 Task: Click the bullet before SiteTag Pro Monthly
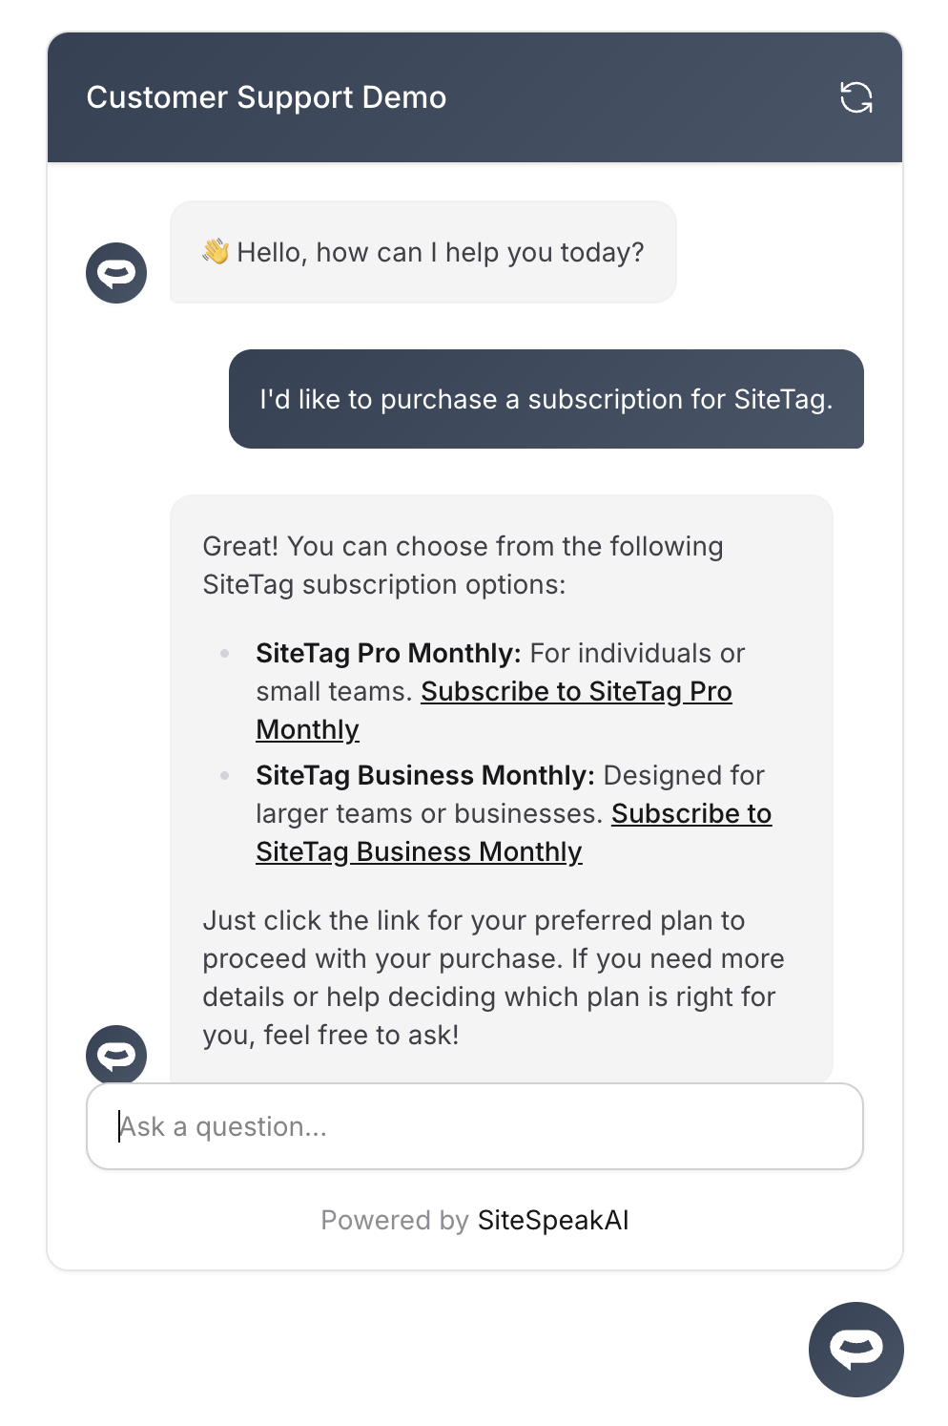pyautogui.click(x=225, y=654)
